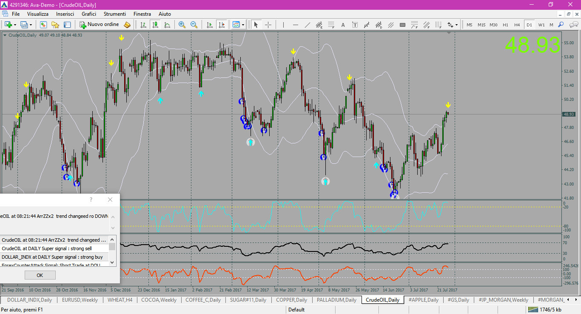
Task: Insert a text label with T tool
Action: tap(355, 25)
